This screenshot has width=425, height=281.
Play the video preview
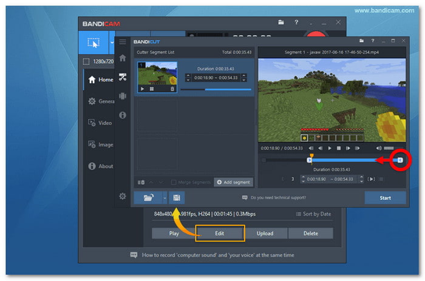coord(330,148)
